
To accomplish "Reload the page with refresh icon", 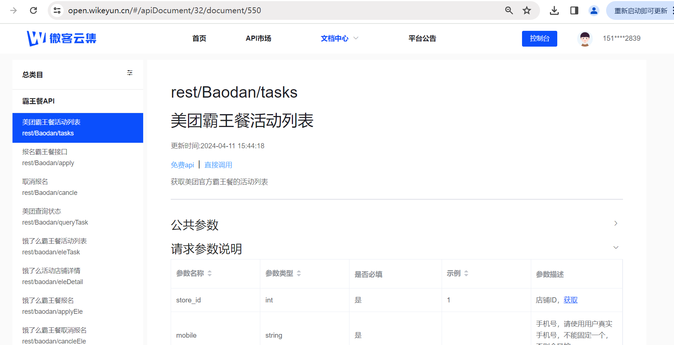I will pyautogui.click(x=33, y=10).
